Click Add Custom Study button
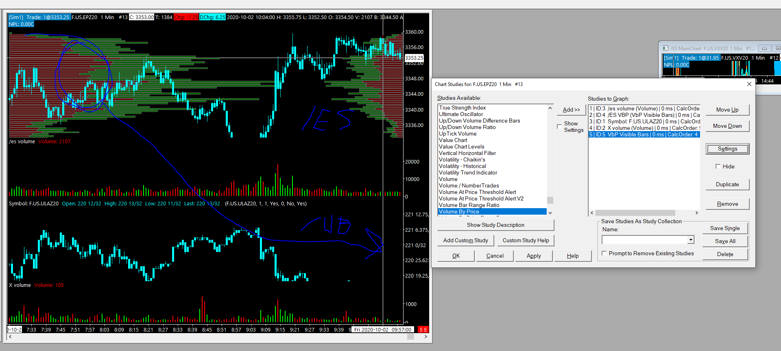The width and height of the screenshot is (781, 351). (466, 240)
